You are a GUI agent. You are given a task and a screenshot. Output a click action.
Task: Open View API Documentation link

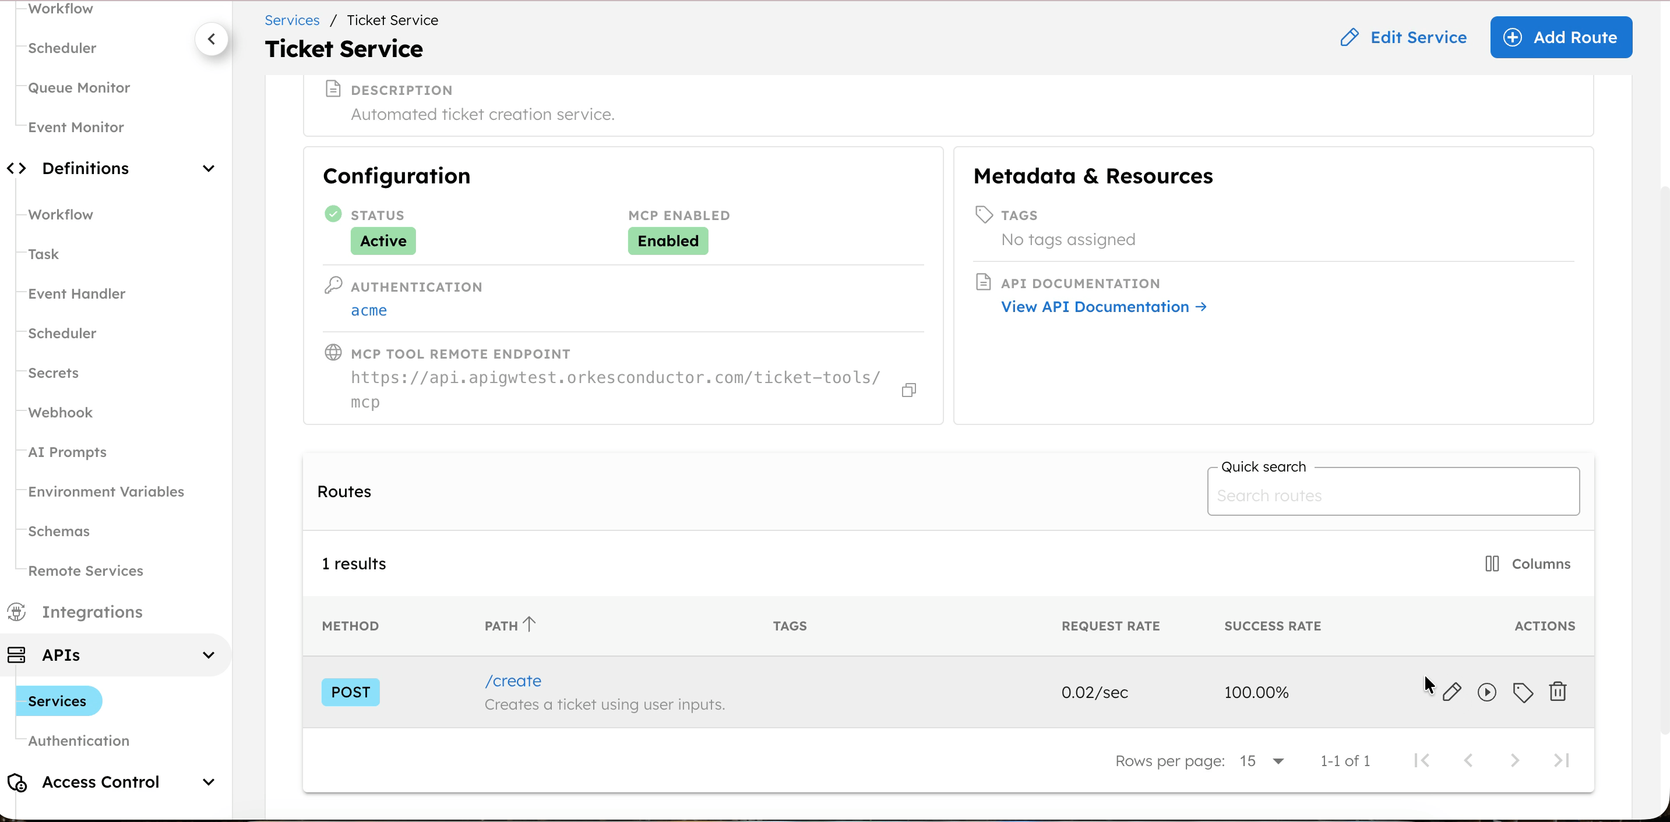(1104, 306)
